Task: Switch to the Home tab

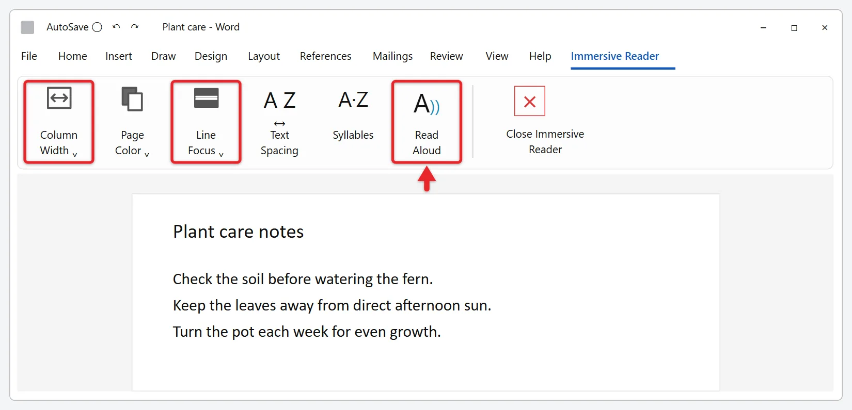Action: pyautogui.click(x=72, y=56)
